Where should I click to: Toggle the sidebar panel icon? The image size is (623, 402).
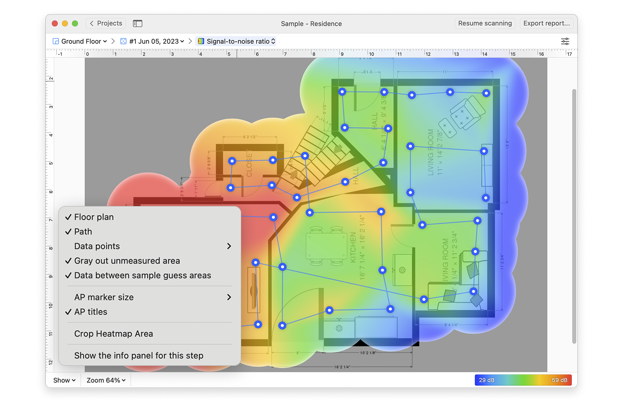137,24
